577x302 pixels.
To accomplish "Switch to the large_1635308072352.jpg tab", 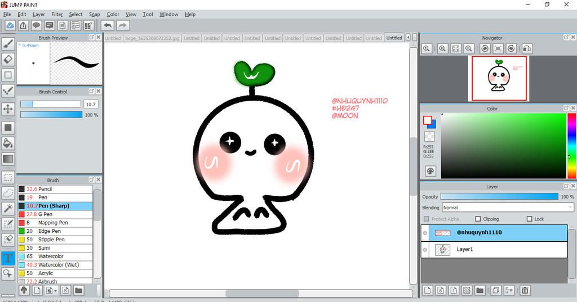I will point(152,38).
